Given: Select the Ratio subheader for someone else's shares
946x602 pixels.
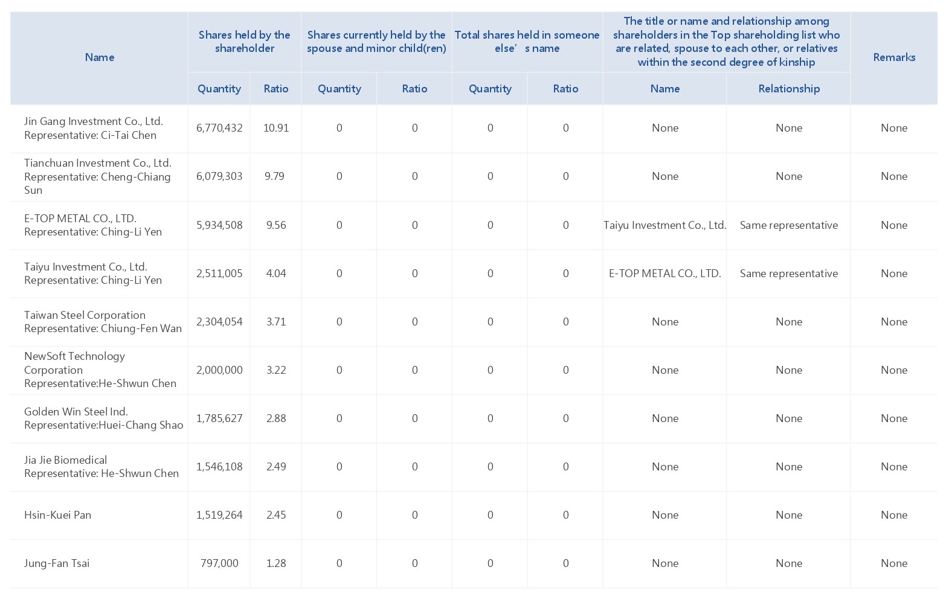Looking at the screenshot, I should pyautogui.click(x=565, y=88).
